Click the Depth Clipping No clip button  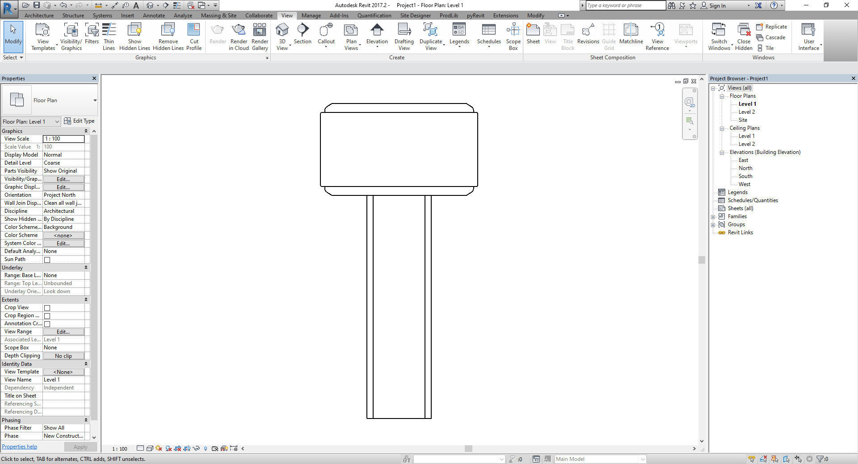[63, 356]
